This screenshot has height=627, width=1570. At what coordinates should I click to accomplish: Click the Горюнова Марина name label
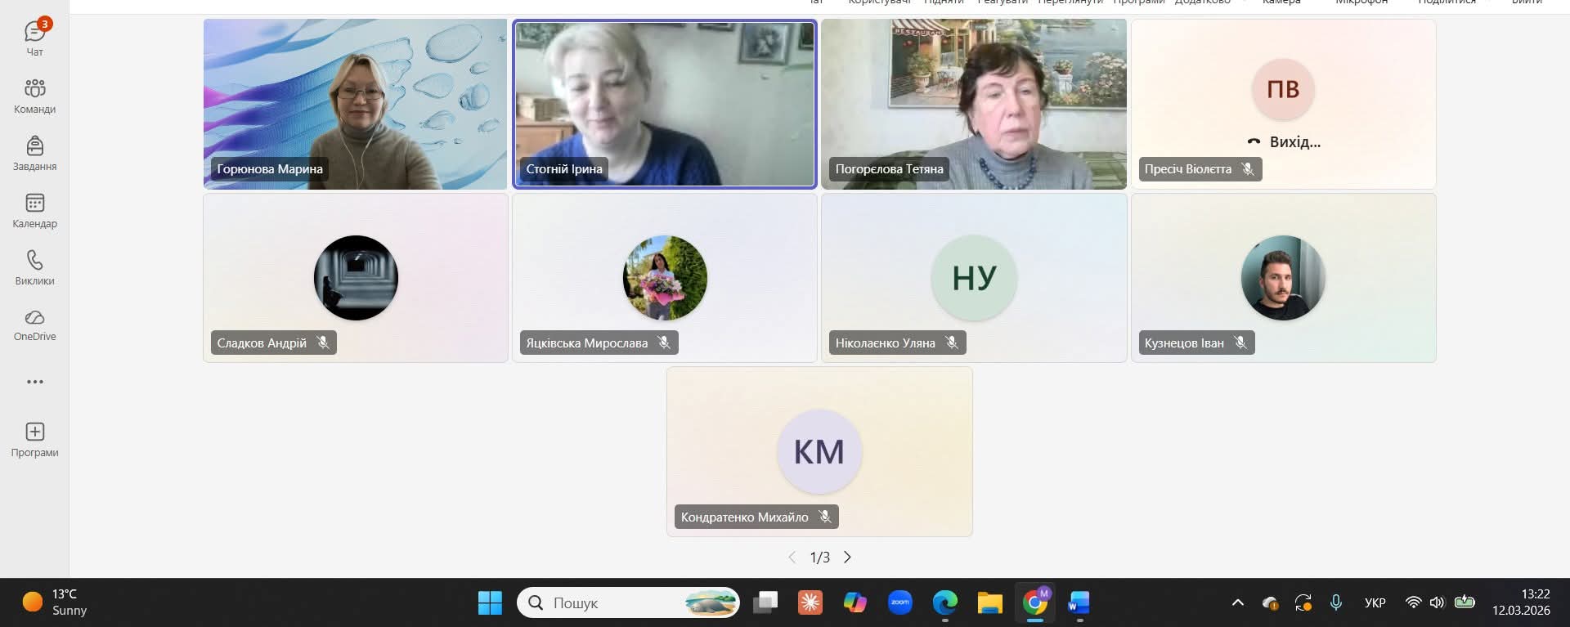[270, 169]
